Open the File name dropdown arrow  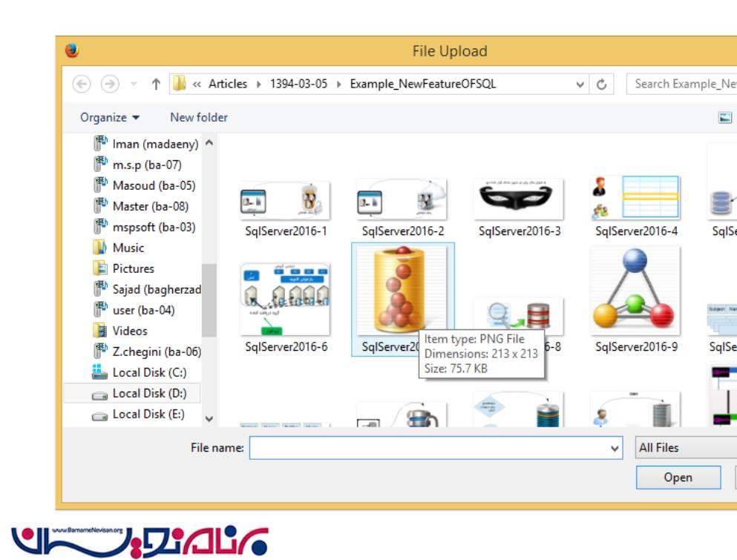[615, 448]
